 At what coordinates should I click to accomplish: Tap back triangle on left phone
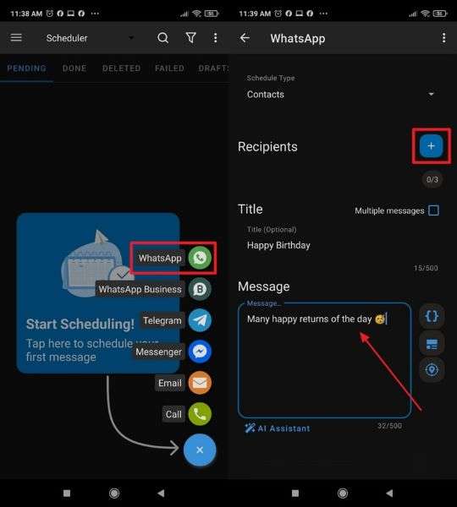161,493
